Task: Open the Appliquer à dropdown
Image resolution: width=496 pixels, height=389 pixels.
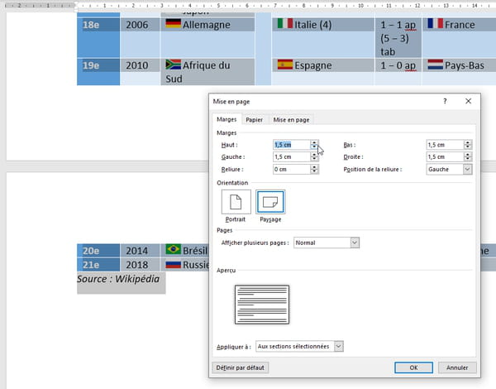Action: click(x=338, y=346)
